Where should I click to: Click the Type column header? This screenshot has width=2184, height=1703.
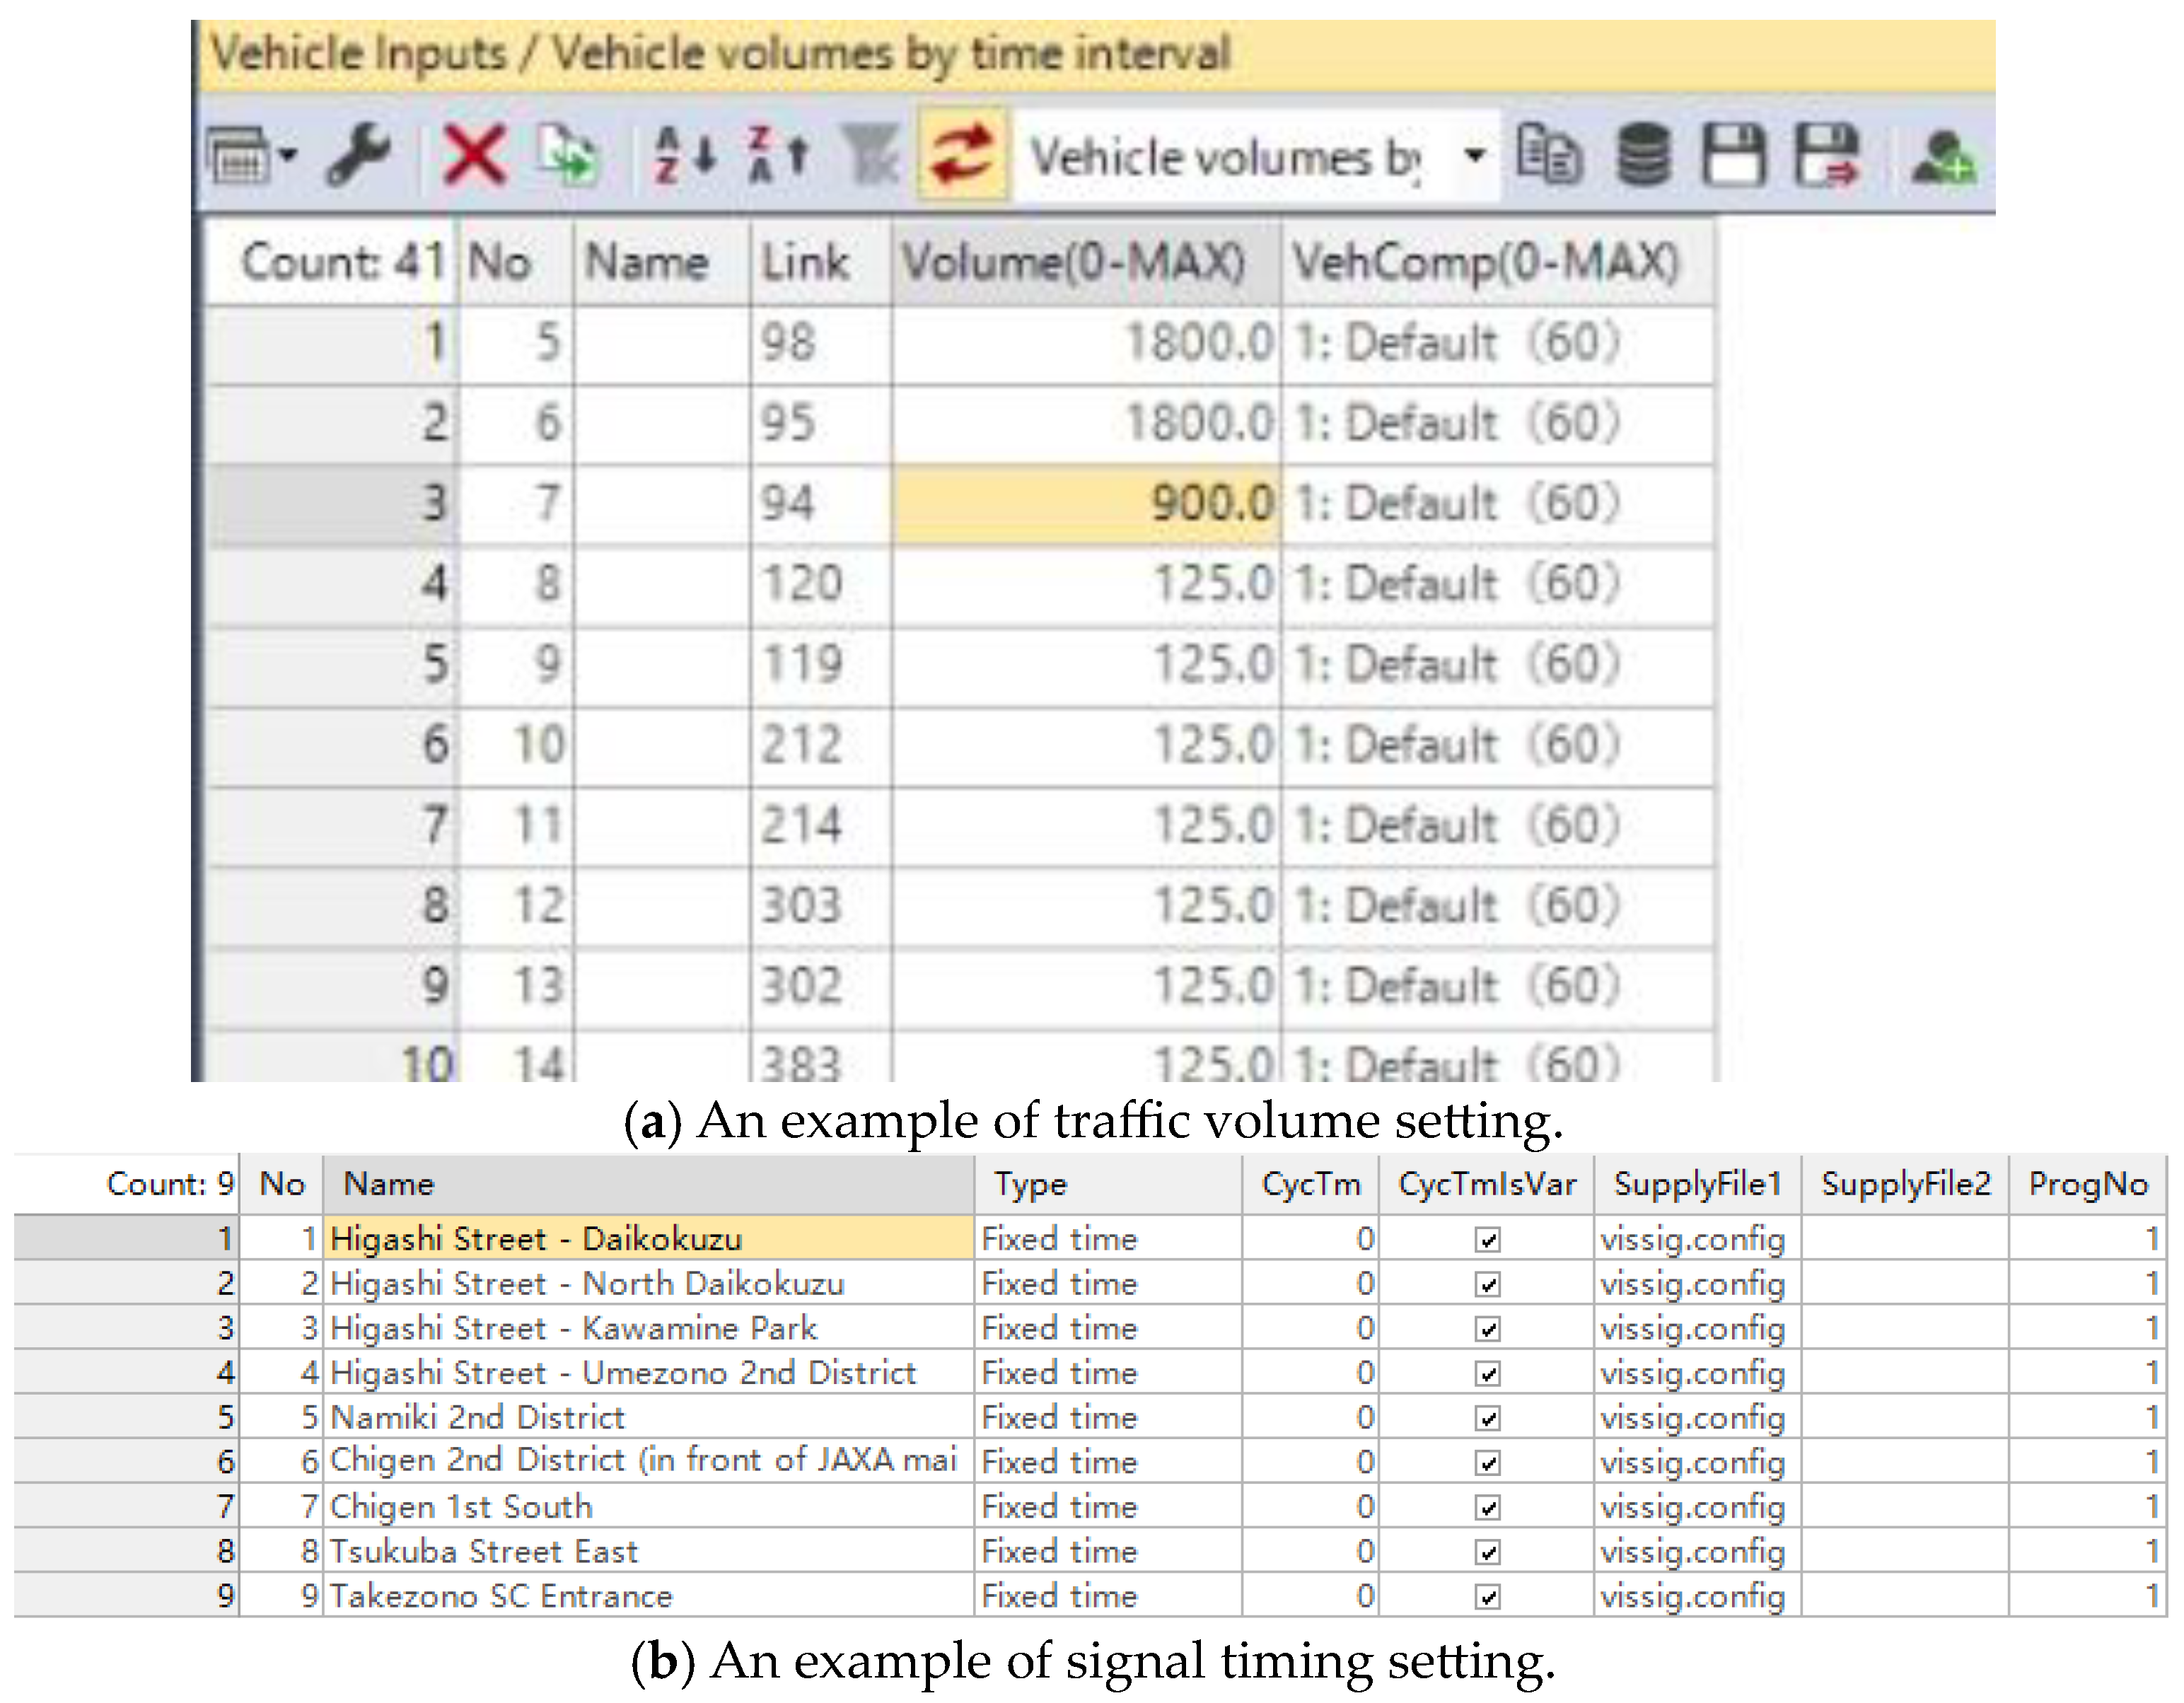tap(1108, 1184)
